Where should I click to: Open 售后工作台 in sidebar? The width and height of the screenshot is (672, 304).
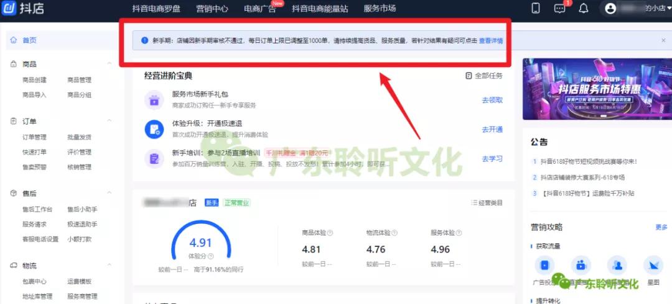[x=37, y=210]
